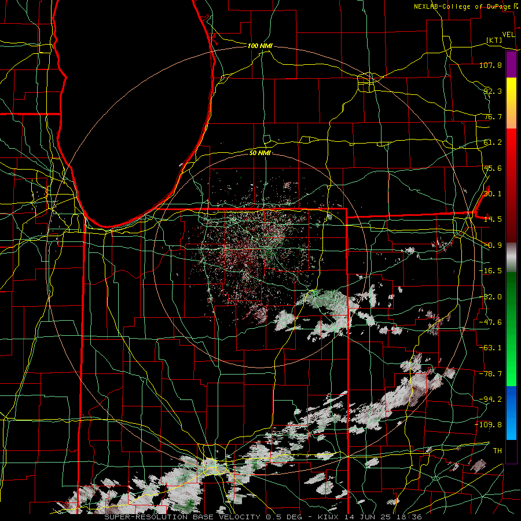Click the red segment of the color bar
521x521 pixels.
(x=511, y=185)
